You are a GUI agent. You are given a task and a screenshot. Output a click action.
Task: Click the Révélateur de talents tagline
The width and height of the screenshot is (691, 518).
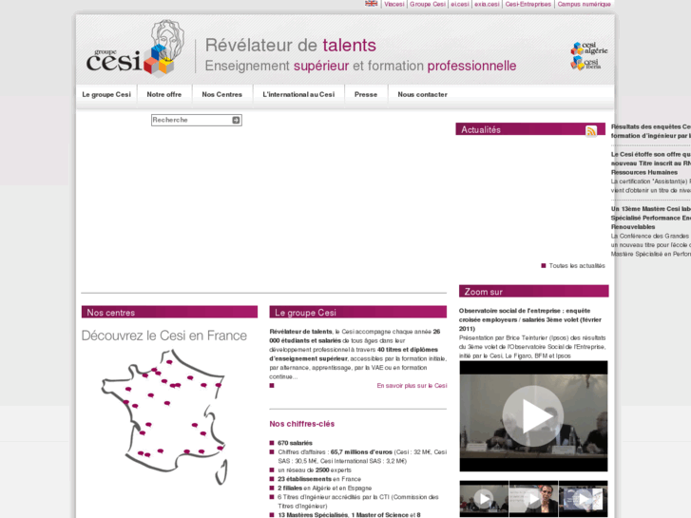pos(291,45)
